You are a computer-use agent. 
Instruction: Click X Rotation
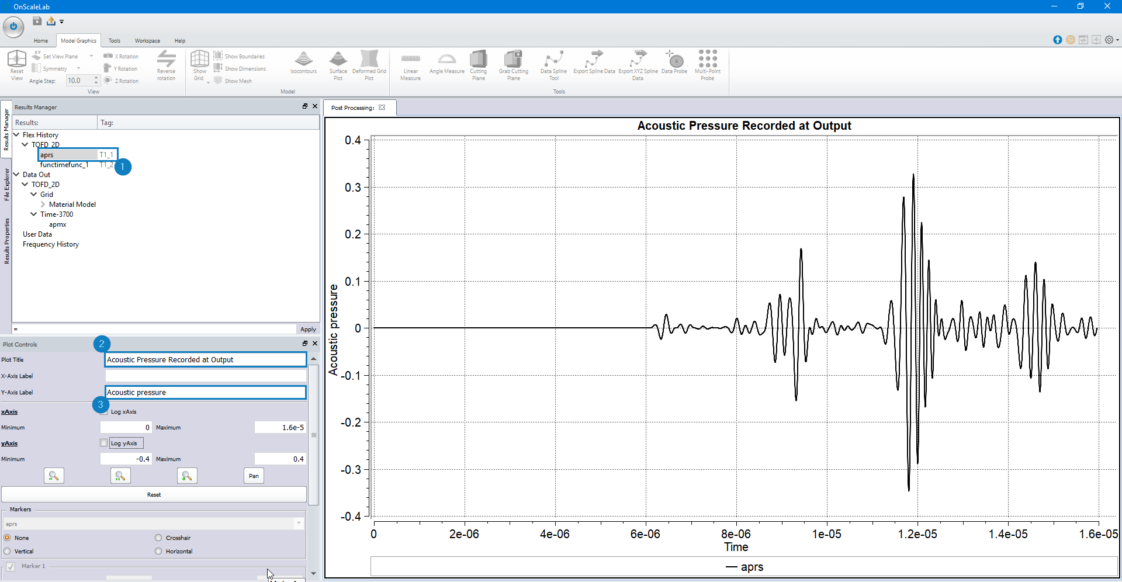click(121, 56)
